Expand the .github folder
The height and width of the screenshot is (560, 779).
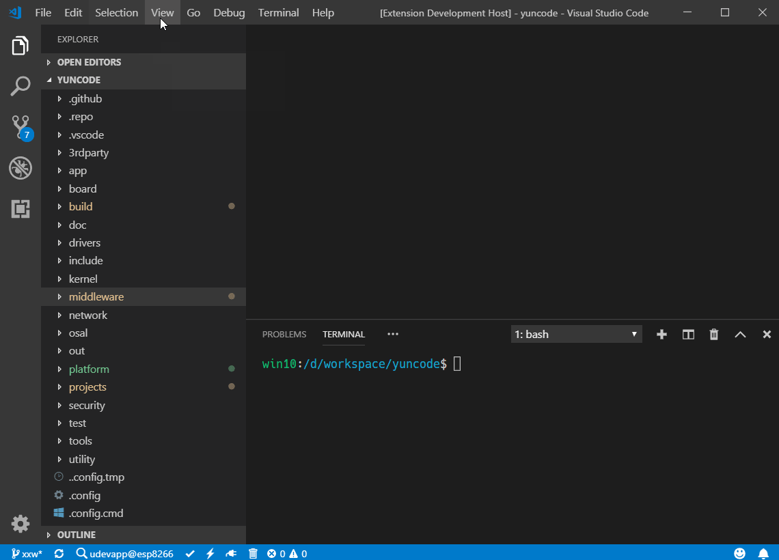(143, 99)
